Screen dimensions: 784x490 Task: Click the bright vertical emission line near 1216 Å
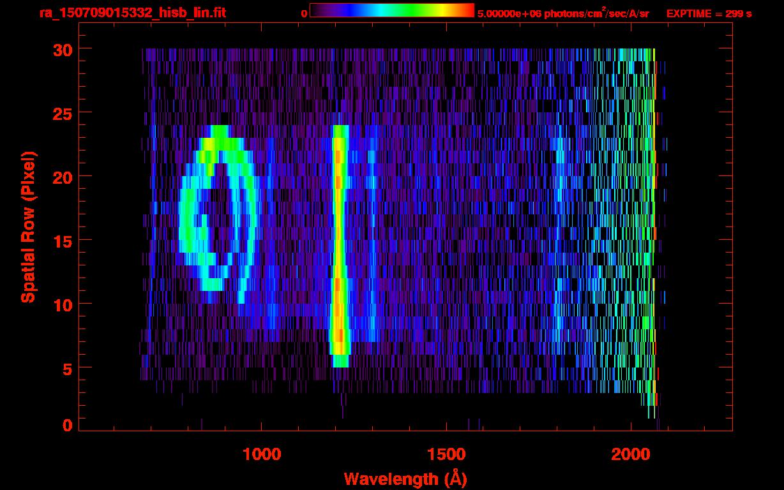point(340,246)
